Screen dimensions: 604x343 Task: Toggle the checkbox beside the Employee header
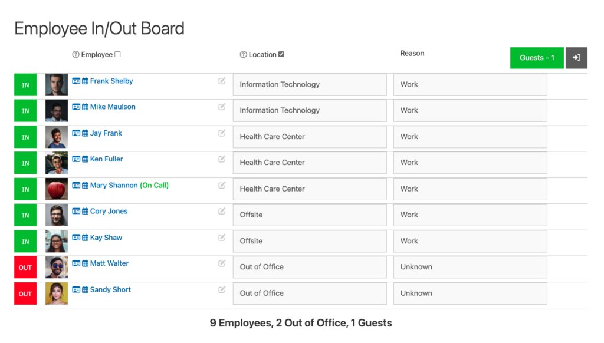(118, 54)
